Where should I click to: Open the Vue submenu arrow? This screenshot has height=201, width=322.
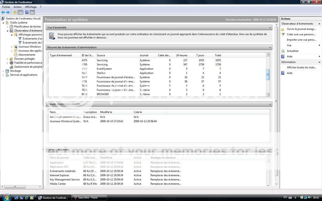point(319,45)
